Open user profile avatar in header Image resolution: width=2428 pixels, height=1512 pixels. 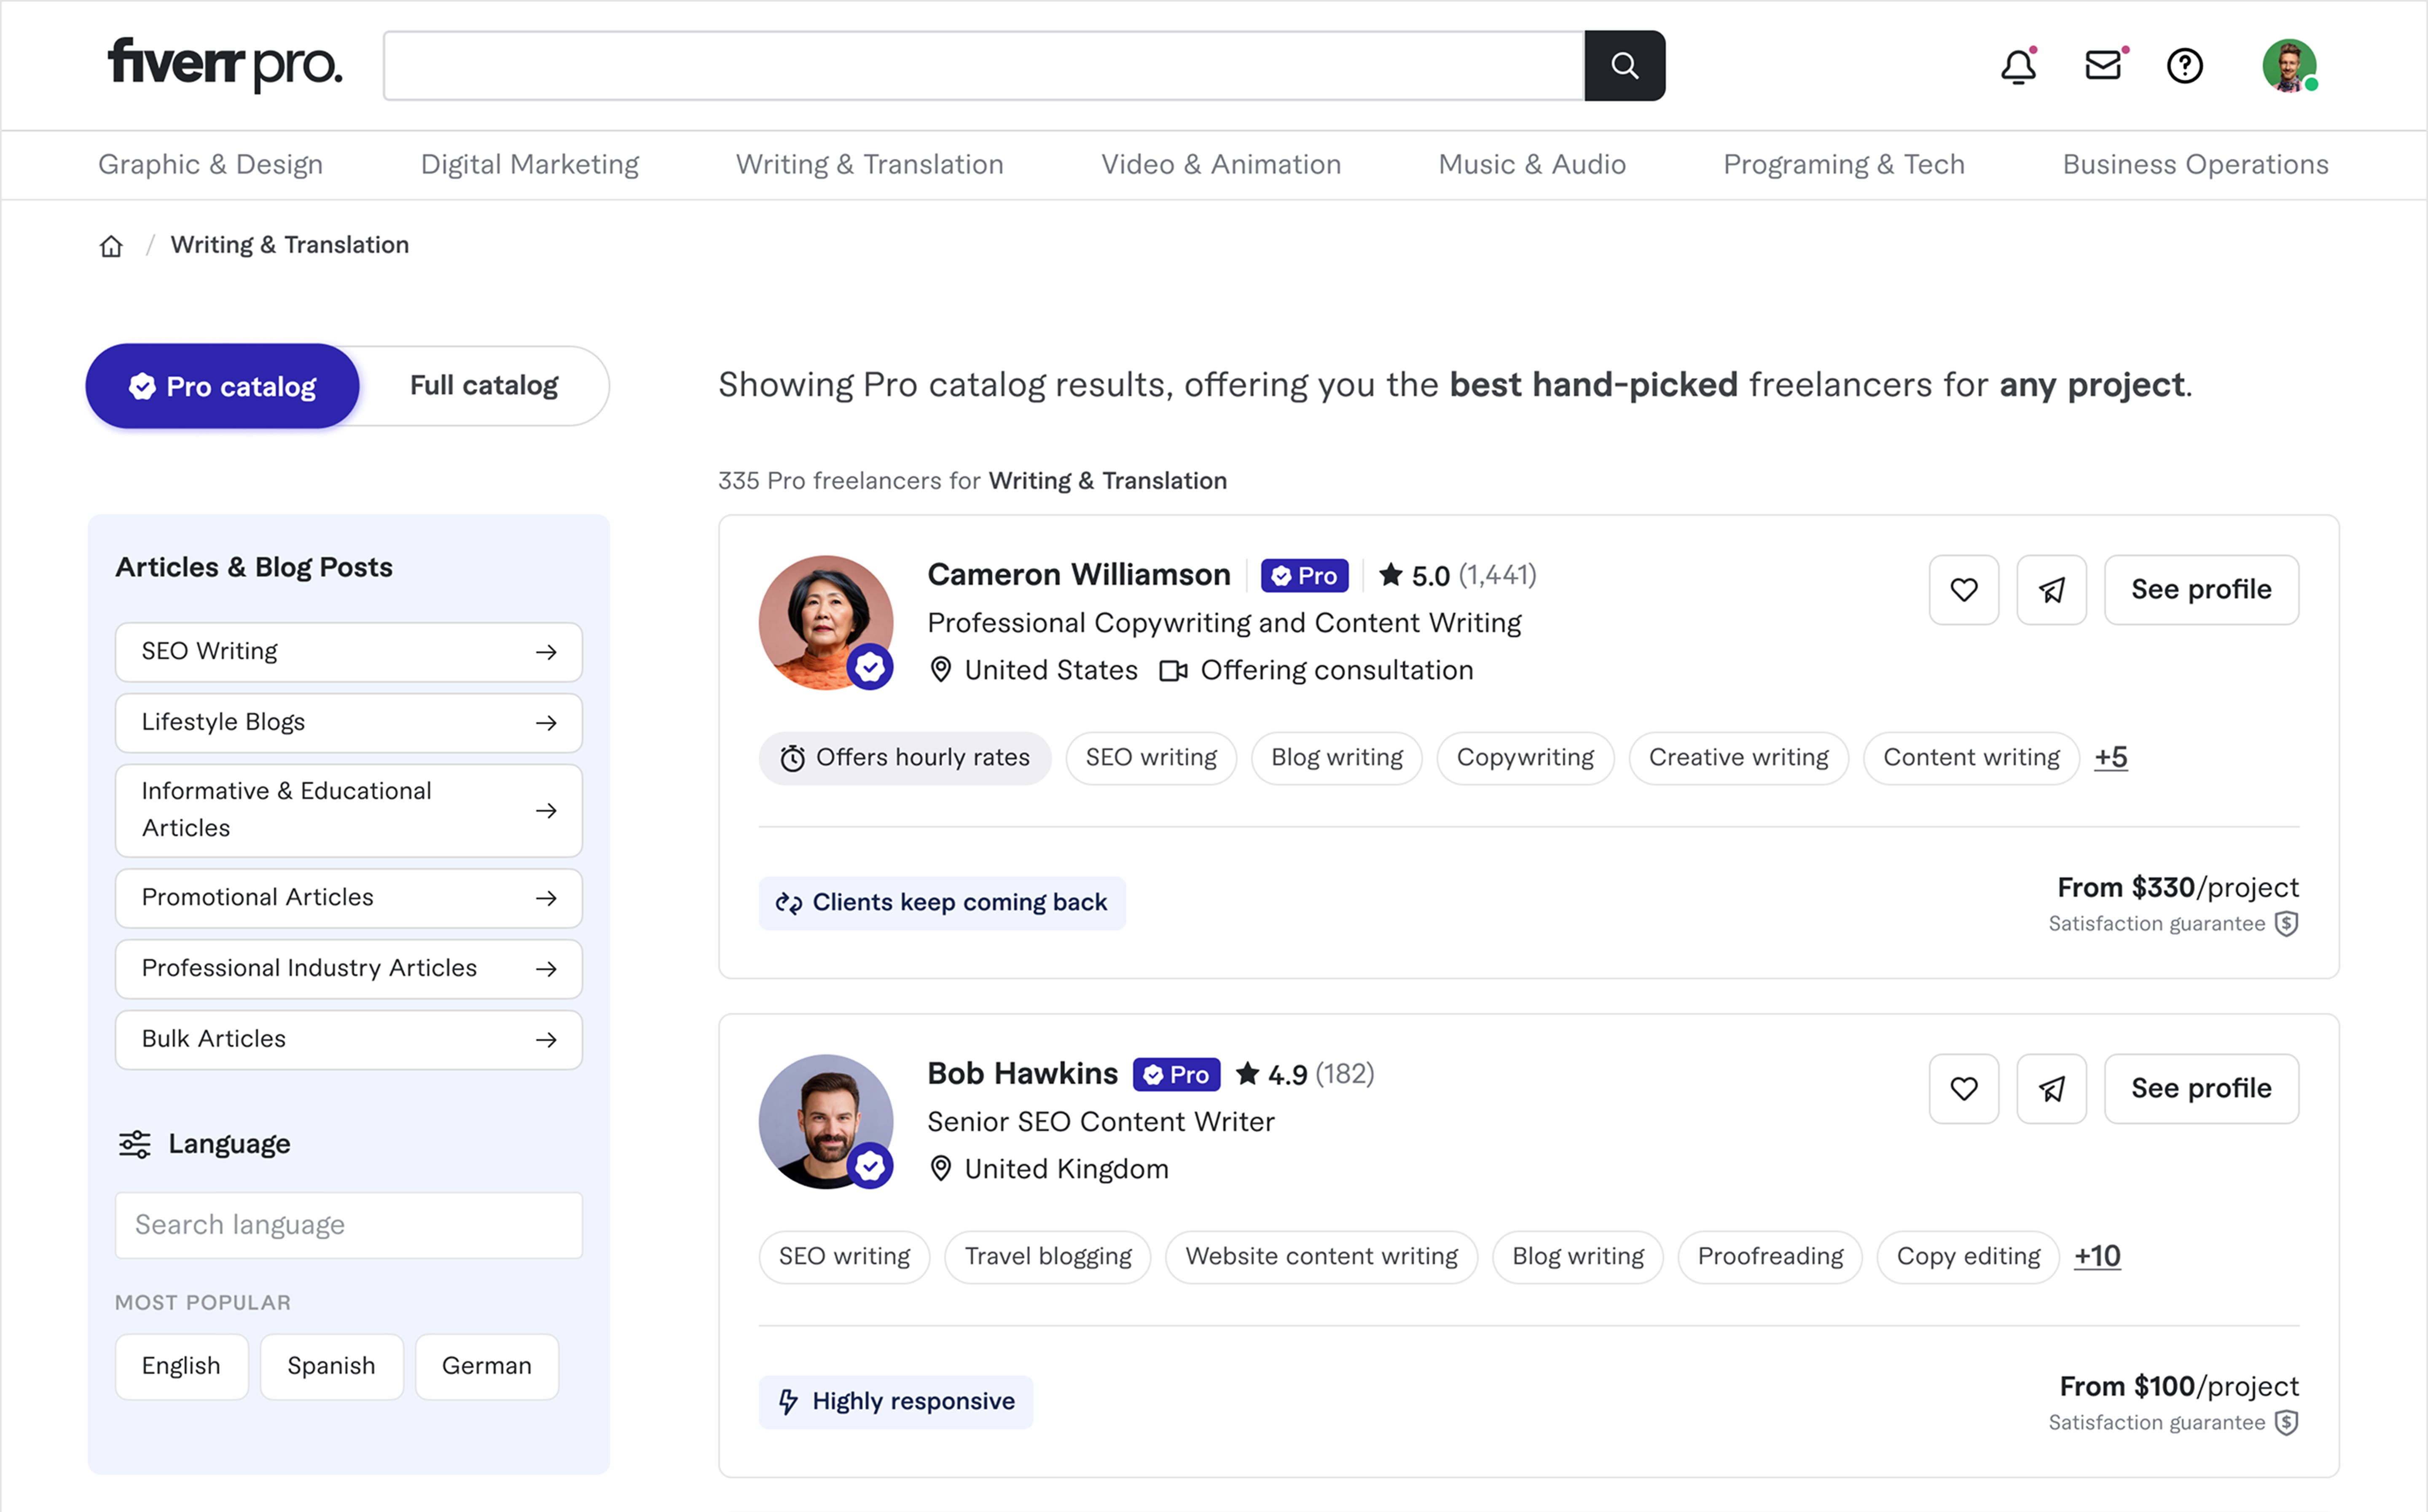[x=2288, y=66]
